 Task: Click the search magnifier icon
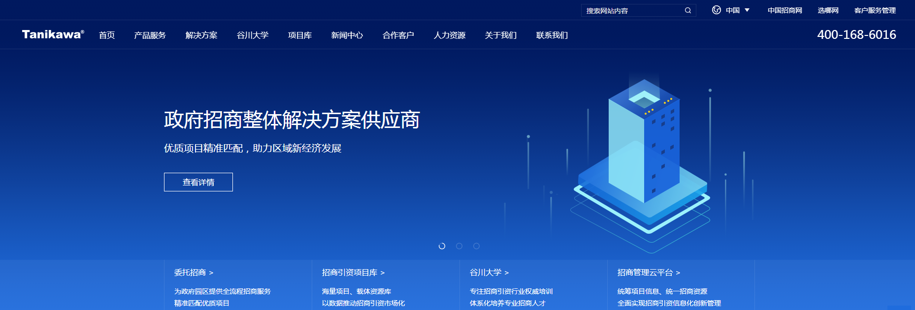tap(688, 10)
